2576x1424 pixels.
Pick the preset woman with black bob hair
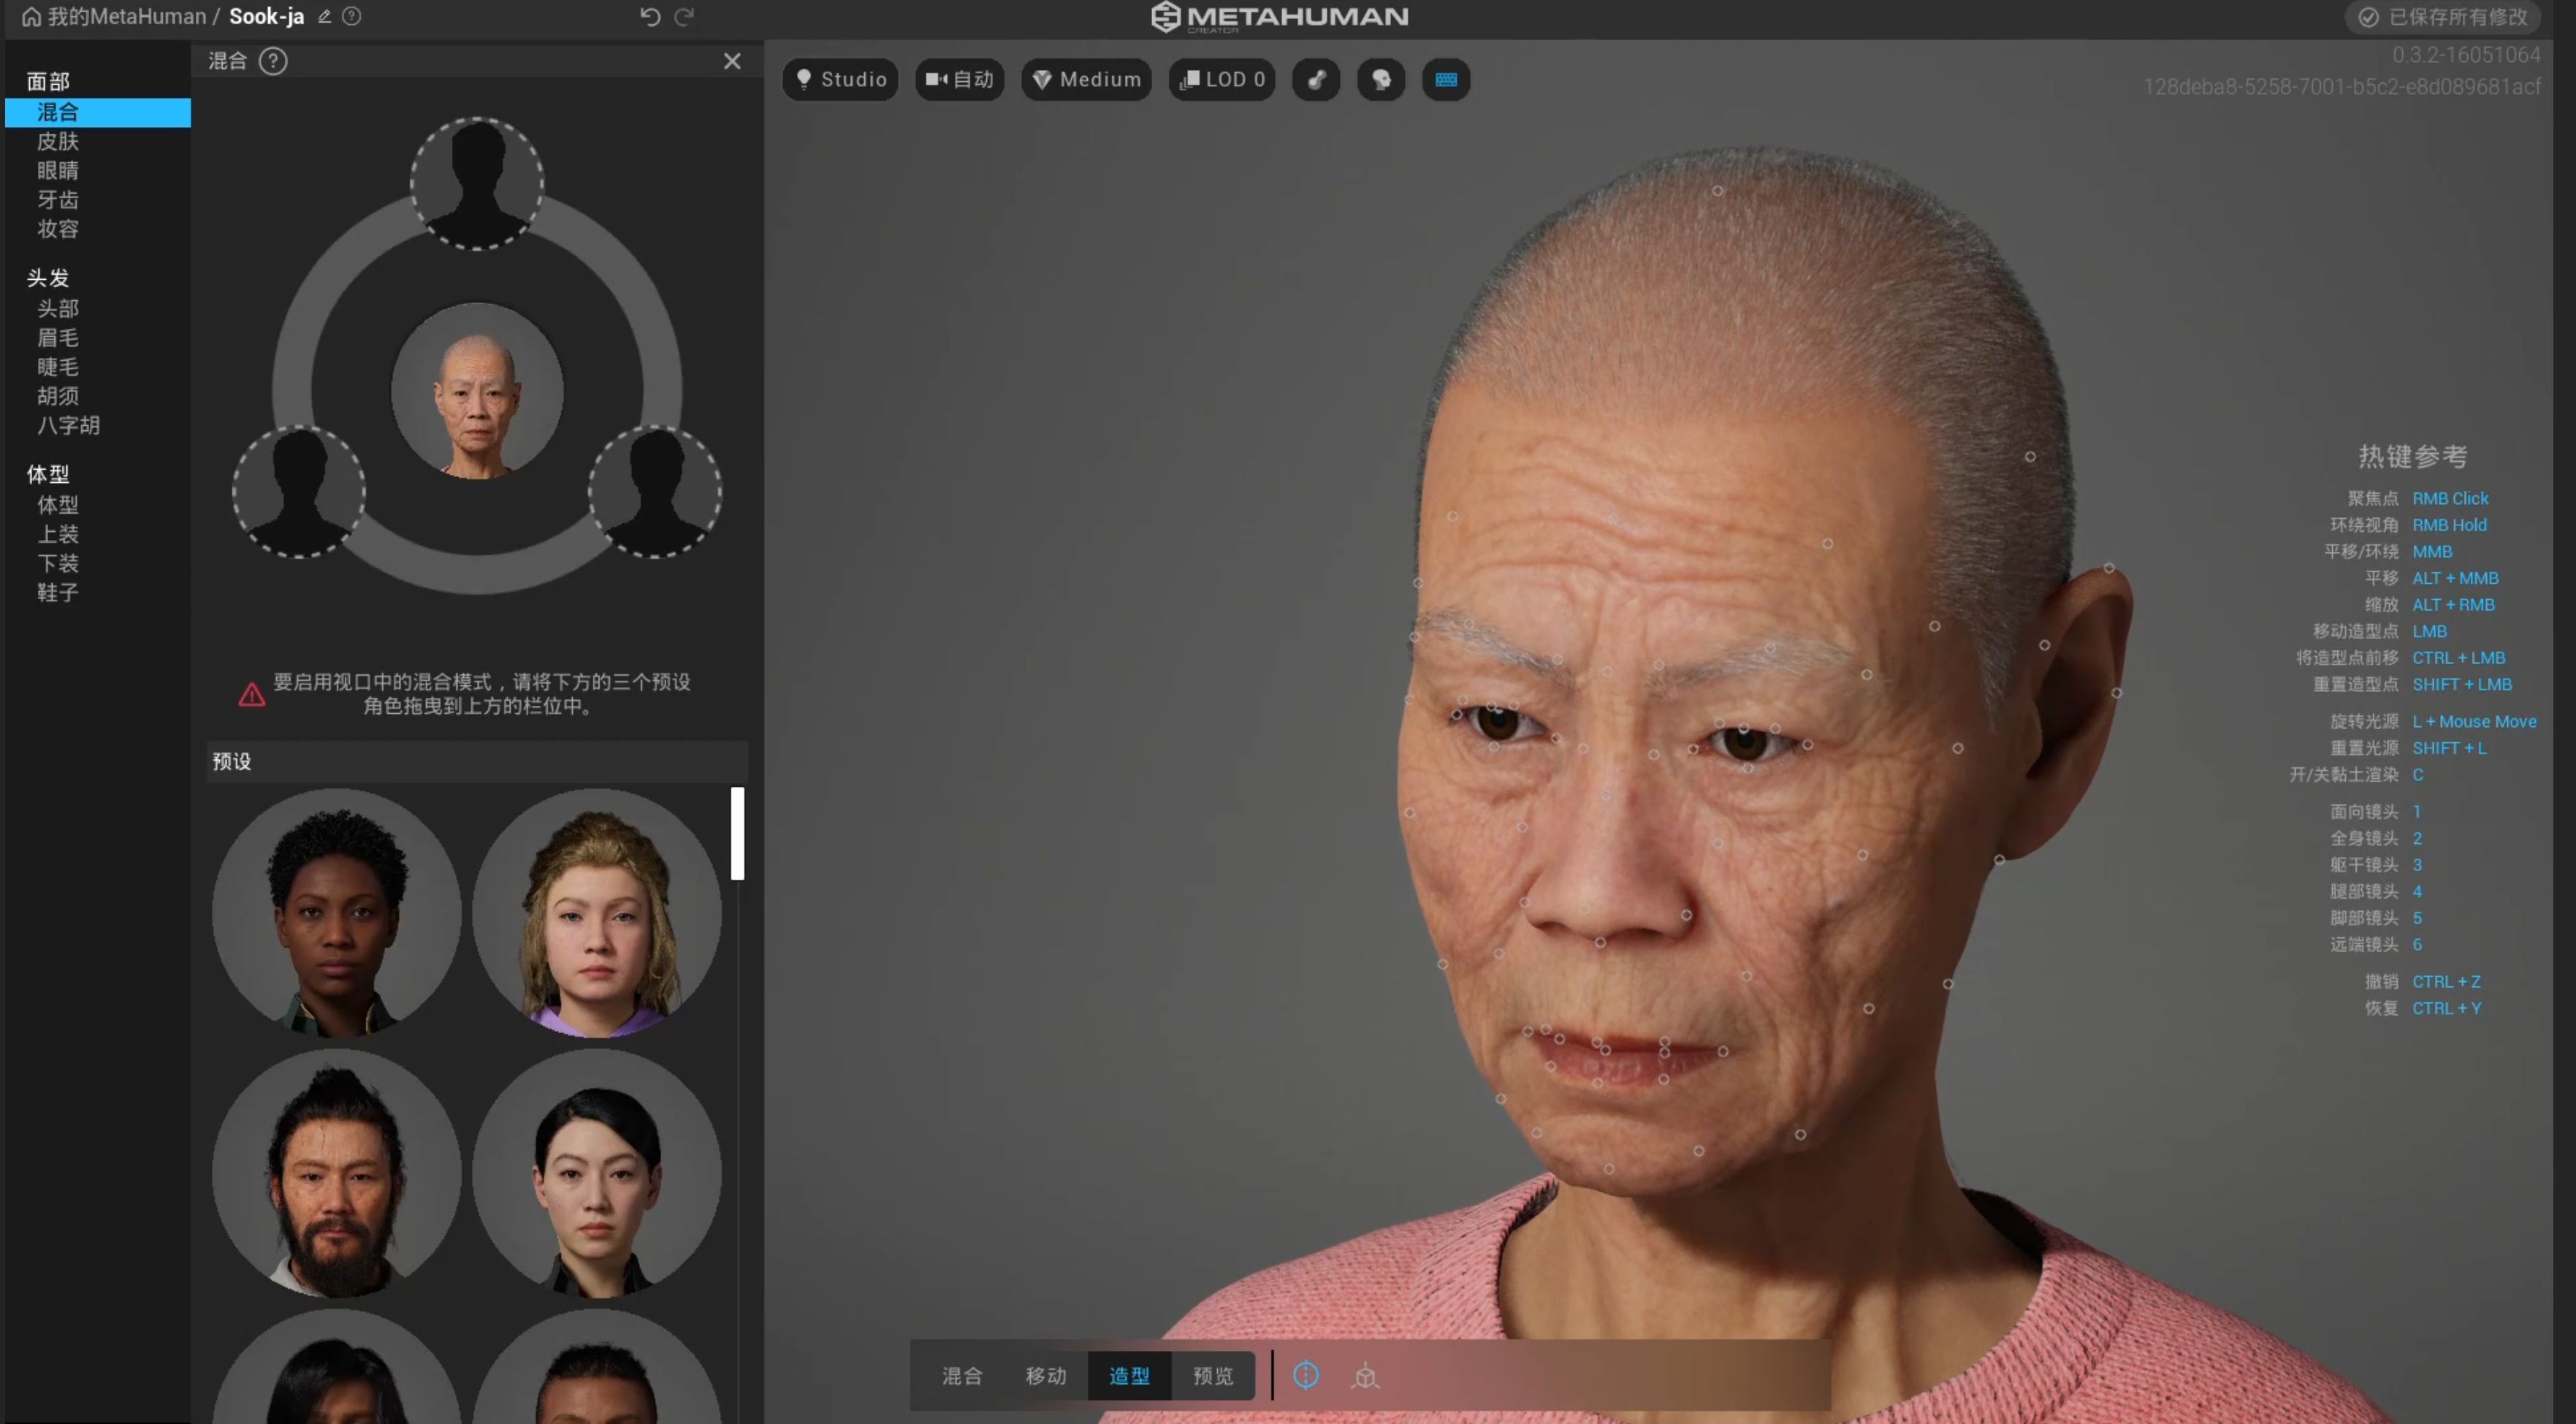[x=597, y=1173]
